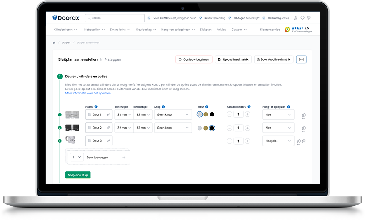
Task: Open Buitenzijde size dropdown for Deur 1
Action: tap(124, 114)
